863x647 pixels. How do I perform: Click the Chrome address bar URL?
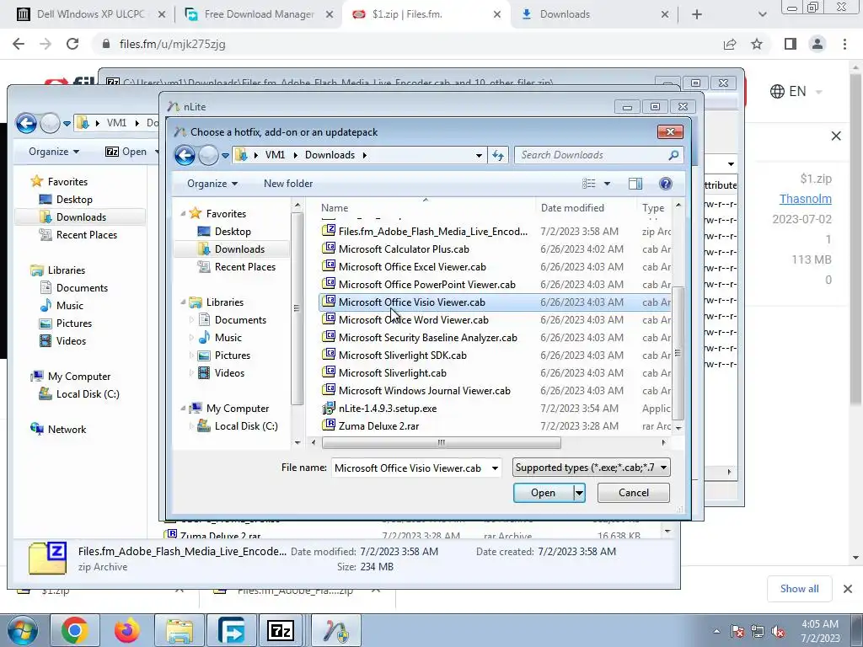[172, 44]
